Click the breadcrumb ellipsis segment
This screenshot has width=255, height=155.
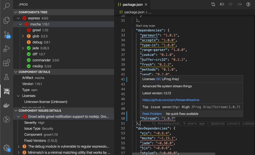click(150, 12)
